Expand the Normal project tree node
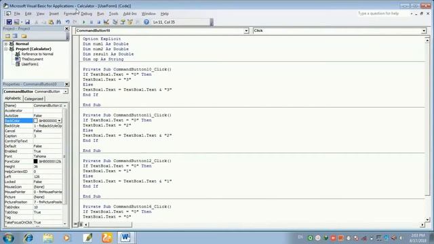 tap(6, 43)
